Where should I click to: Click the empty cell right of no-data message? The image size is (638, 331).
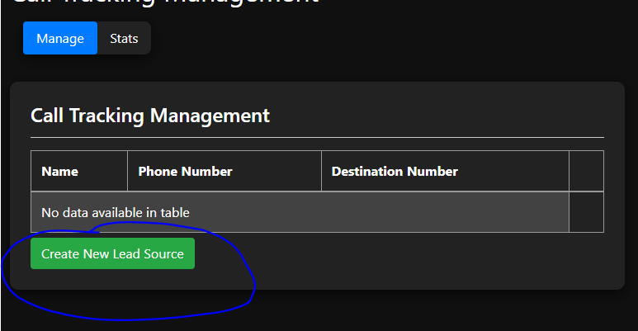tap(586, 212)
